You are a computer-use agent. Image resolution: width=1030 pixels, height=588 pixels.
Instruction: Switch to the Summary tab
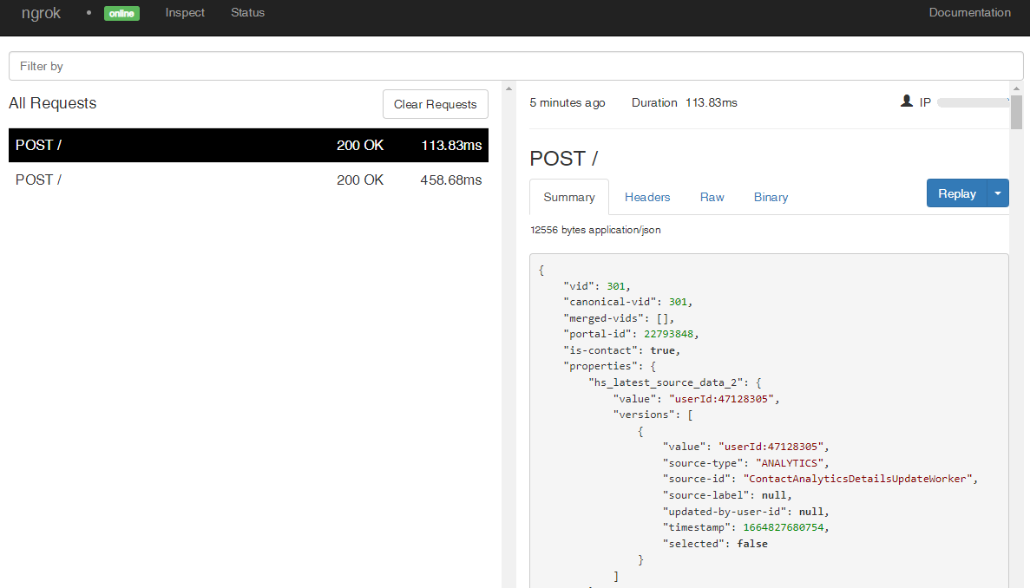[x=569, y=197]
